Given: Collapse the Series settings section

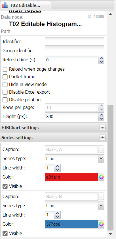Looking at the screenshot, I should [x=102, y=138].
